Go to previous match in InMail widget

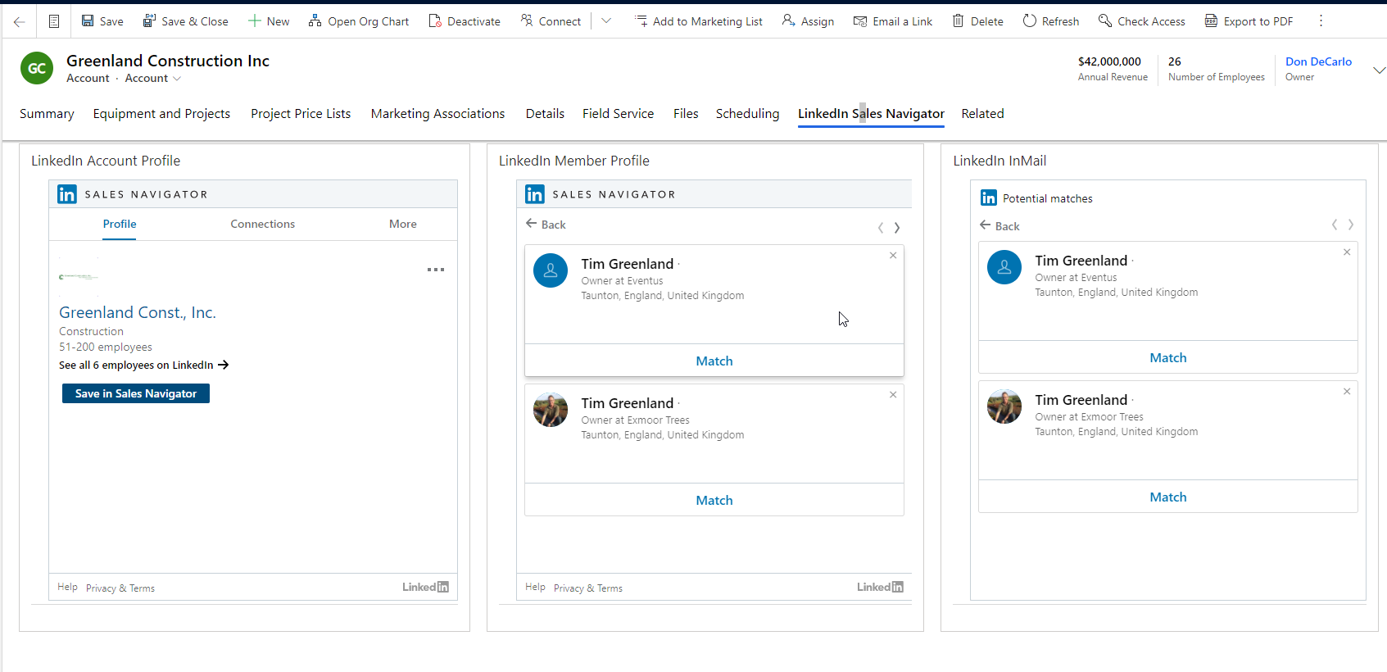tap(1335, 225)
